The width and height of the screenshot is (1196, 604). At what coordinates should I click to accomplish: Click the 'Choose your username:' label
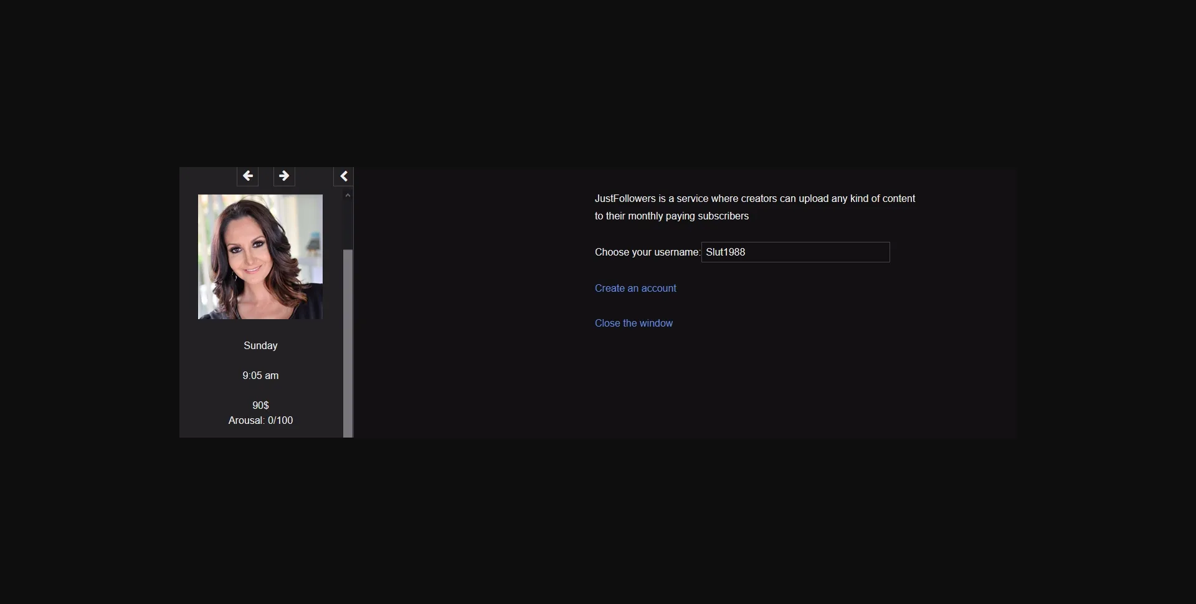(647, 252)
